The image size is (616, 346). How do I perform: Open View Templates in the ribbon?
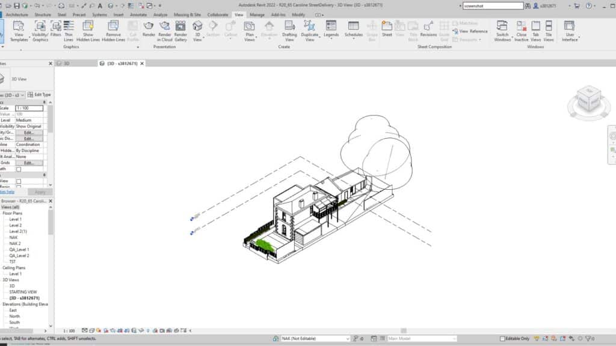pyautogui.click(x=19, y=31)
